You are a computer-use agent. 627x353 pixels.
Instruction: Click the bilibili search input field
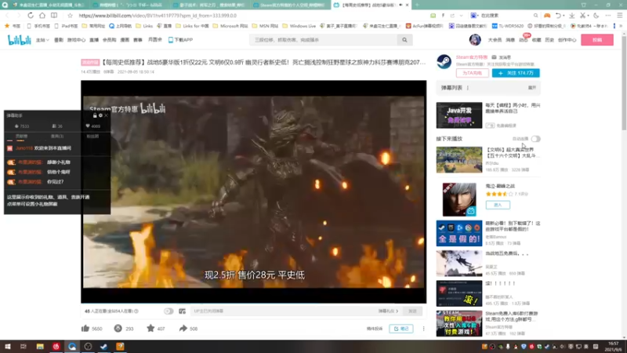point(324,40)
